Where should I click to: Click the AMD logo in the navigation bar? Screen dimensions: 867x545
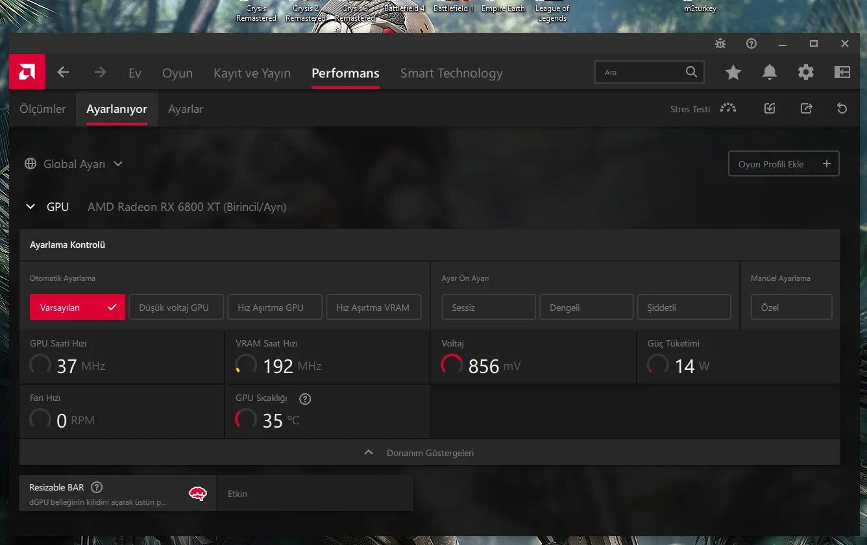[27, 72]
